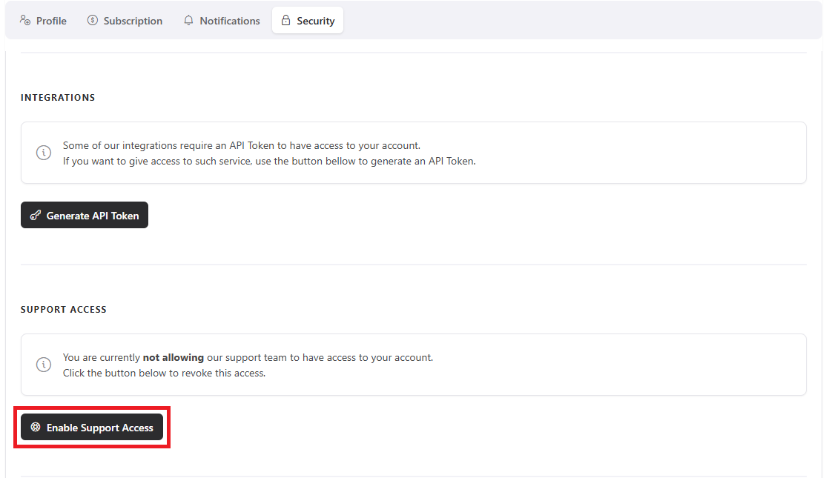829x478 pixels.
Task: Click the bell icon on Notifications tab
Action: click(189, 21)
